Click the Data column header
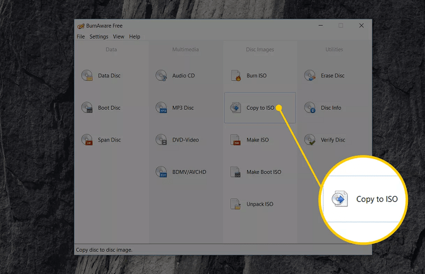 112,49
